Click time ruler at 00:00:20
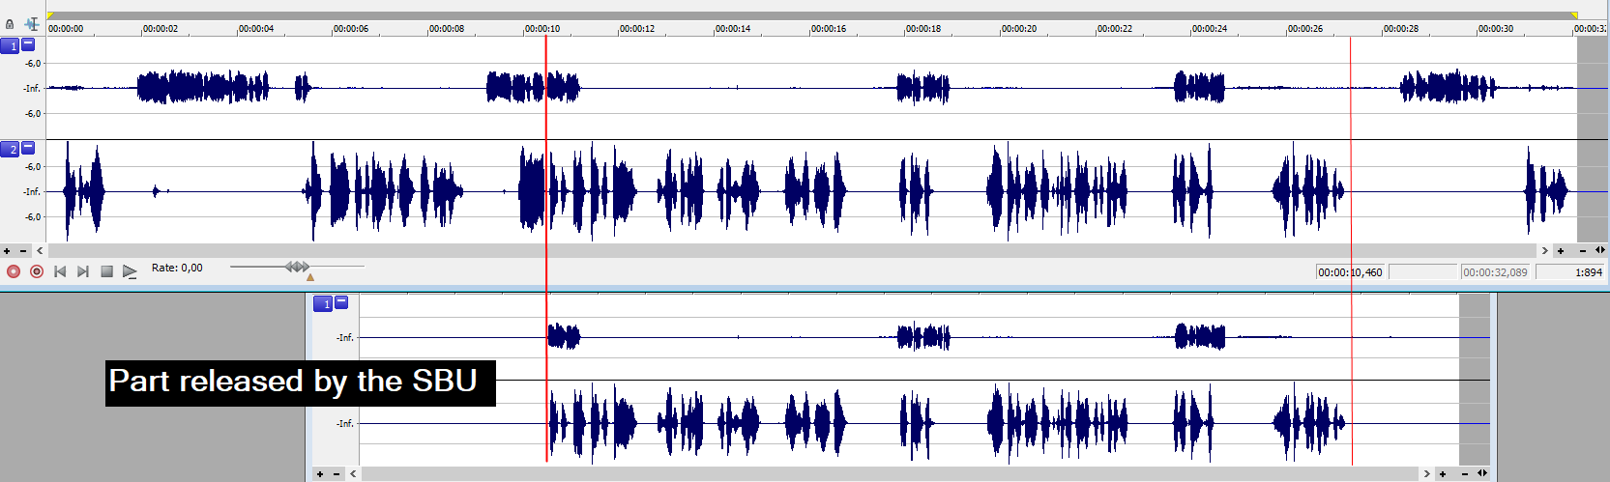This screenshot has height=482, width=1610. (1019, 29)
